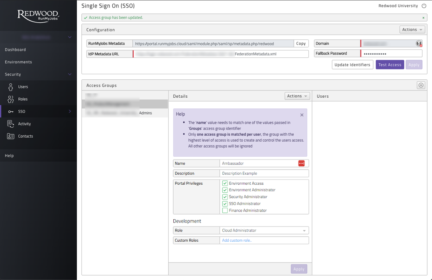Click the Update Identifiers button
Viewport: 432px width, 280px height.
352,65
